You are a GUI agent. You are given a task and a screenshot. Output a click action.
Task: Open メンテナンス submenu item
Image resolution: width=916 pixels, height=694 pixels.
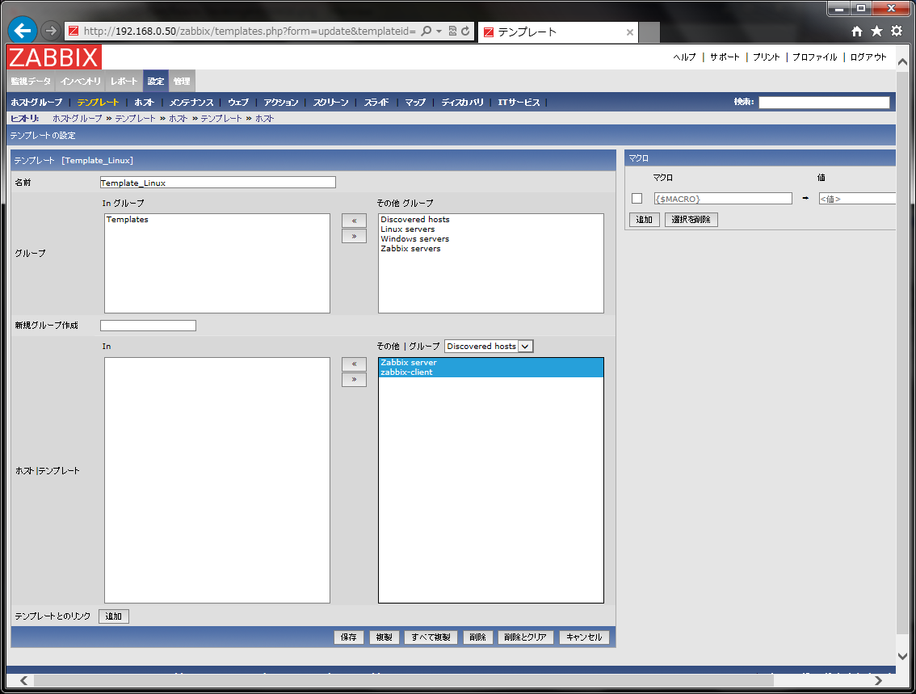pos(191,103)
